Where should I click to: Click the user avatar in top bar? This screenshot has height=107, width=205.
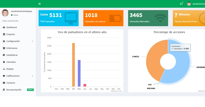click(x=189, y=4)
